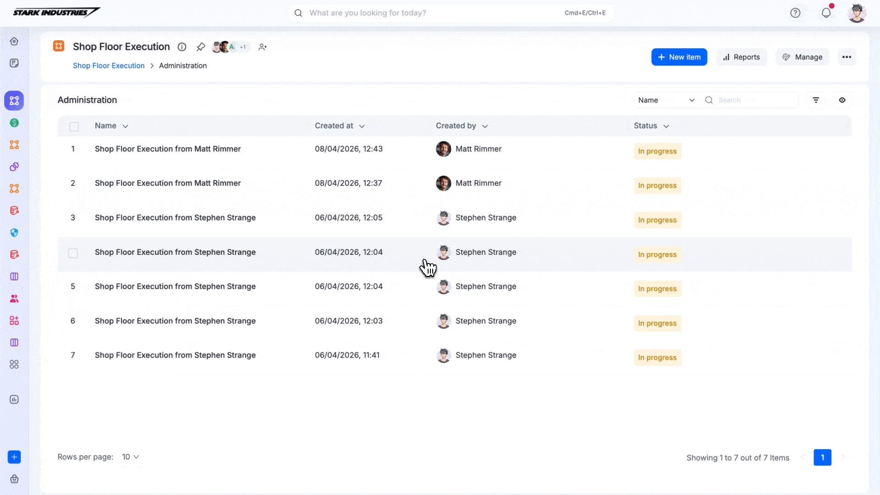Open the home icon in left sidebar
Image resolution: width=880 pixels, height=495 pixels.
tap(14, 41)
